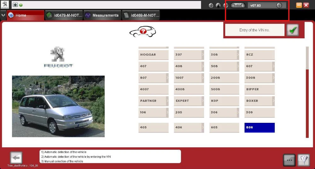Expand the 408 model arrow

(x=203, y=66)
